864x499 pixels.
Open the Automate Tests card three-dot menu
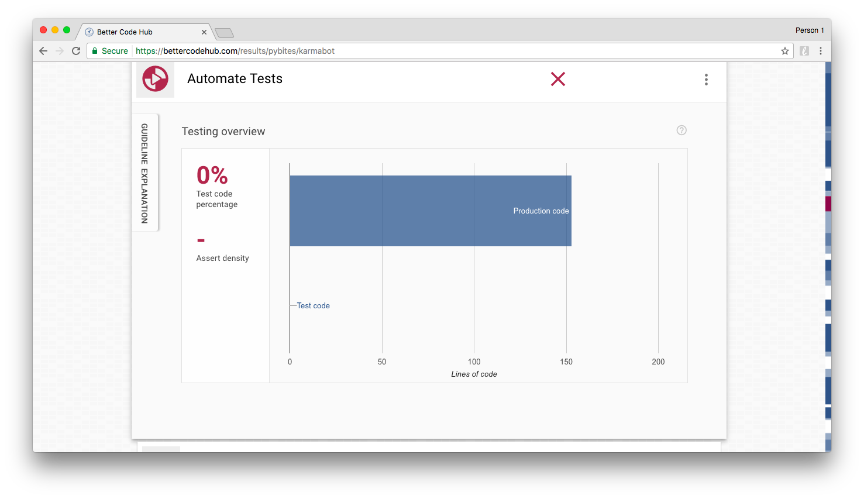706,80
